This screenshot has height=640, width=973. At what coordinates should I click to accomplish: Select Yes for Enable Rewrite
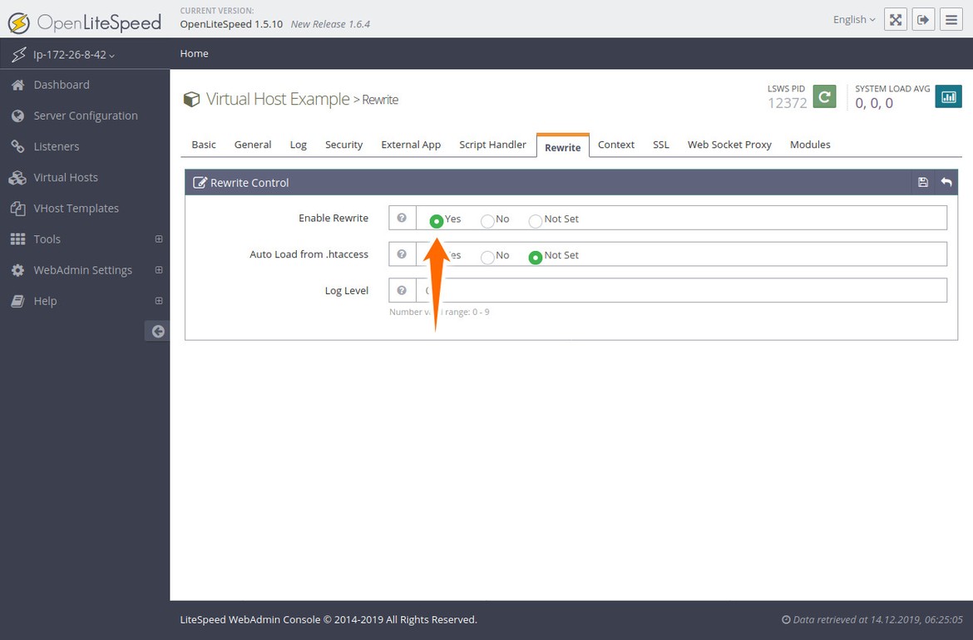pyautogui.click(x=437, y=221)
